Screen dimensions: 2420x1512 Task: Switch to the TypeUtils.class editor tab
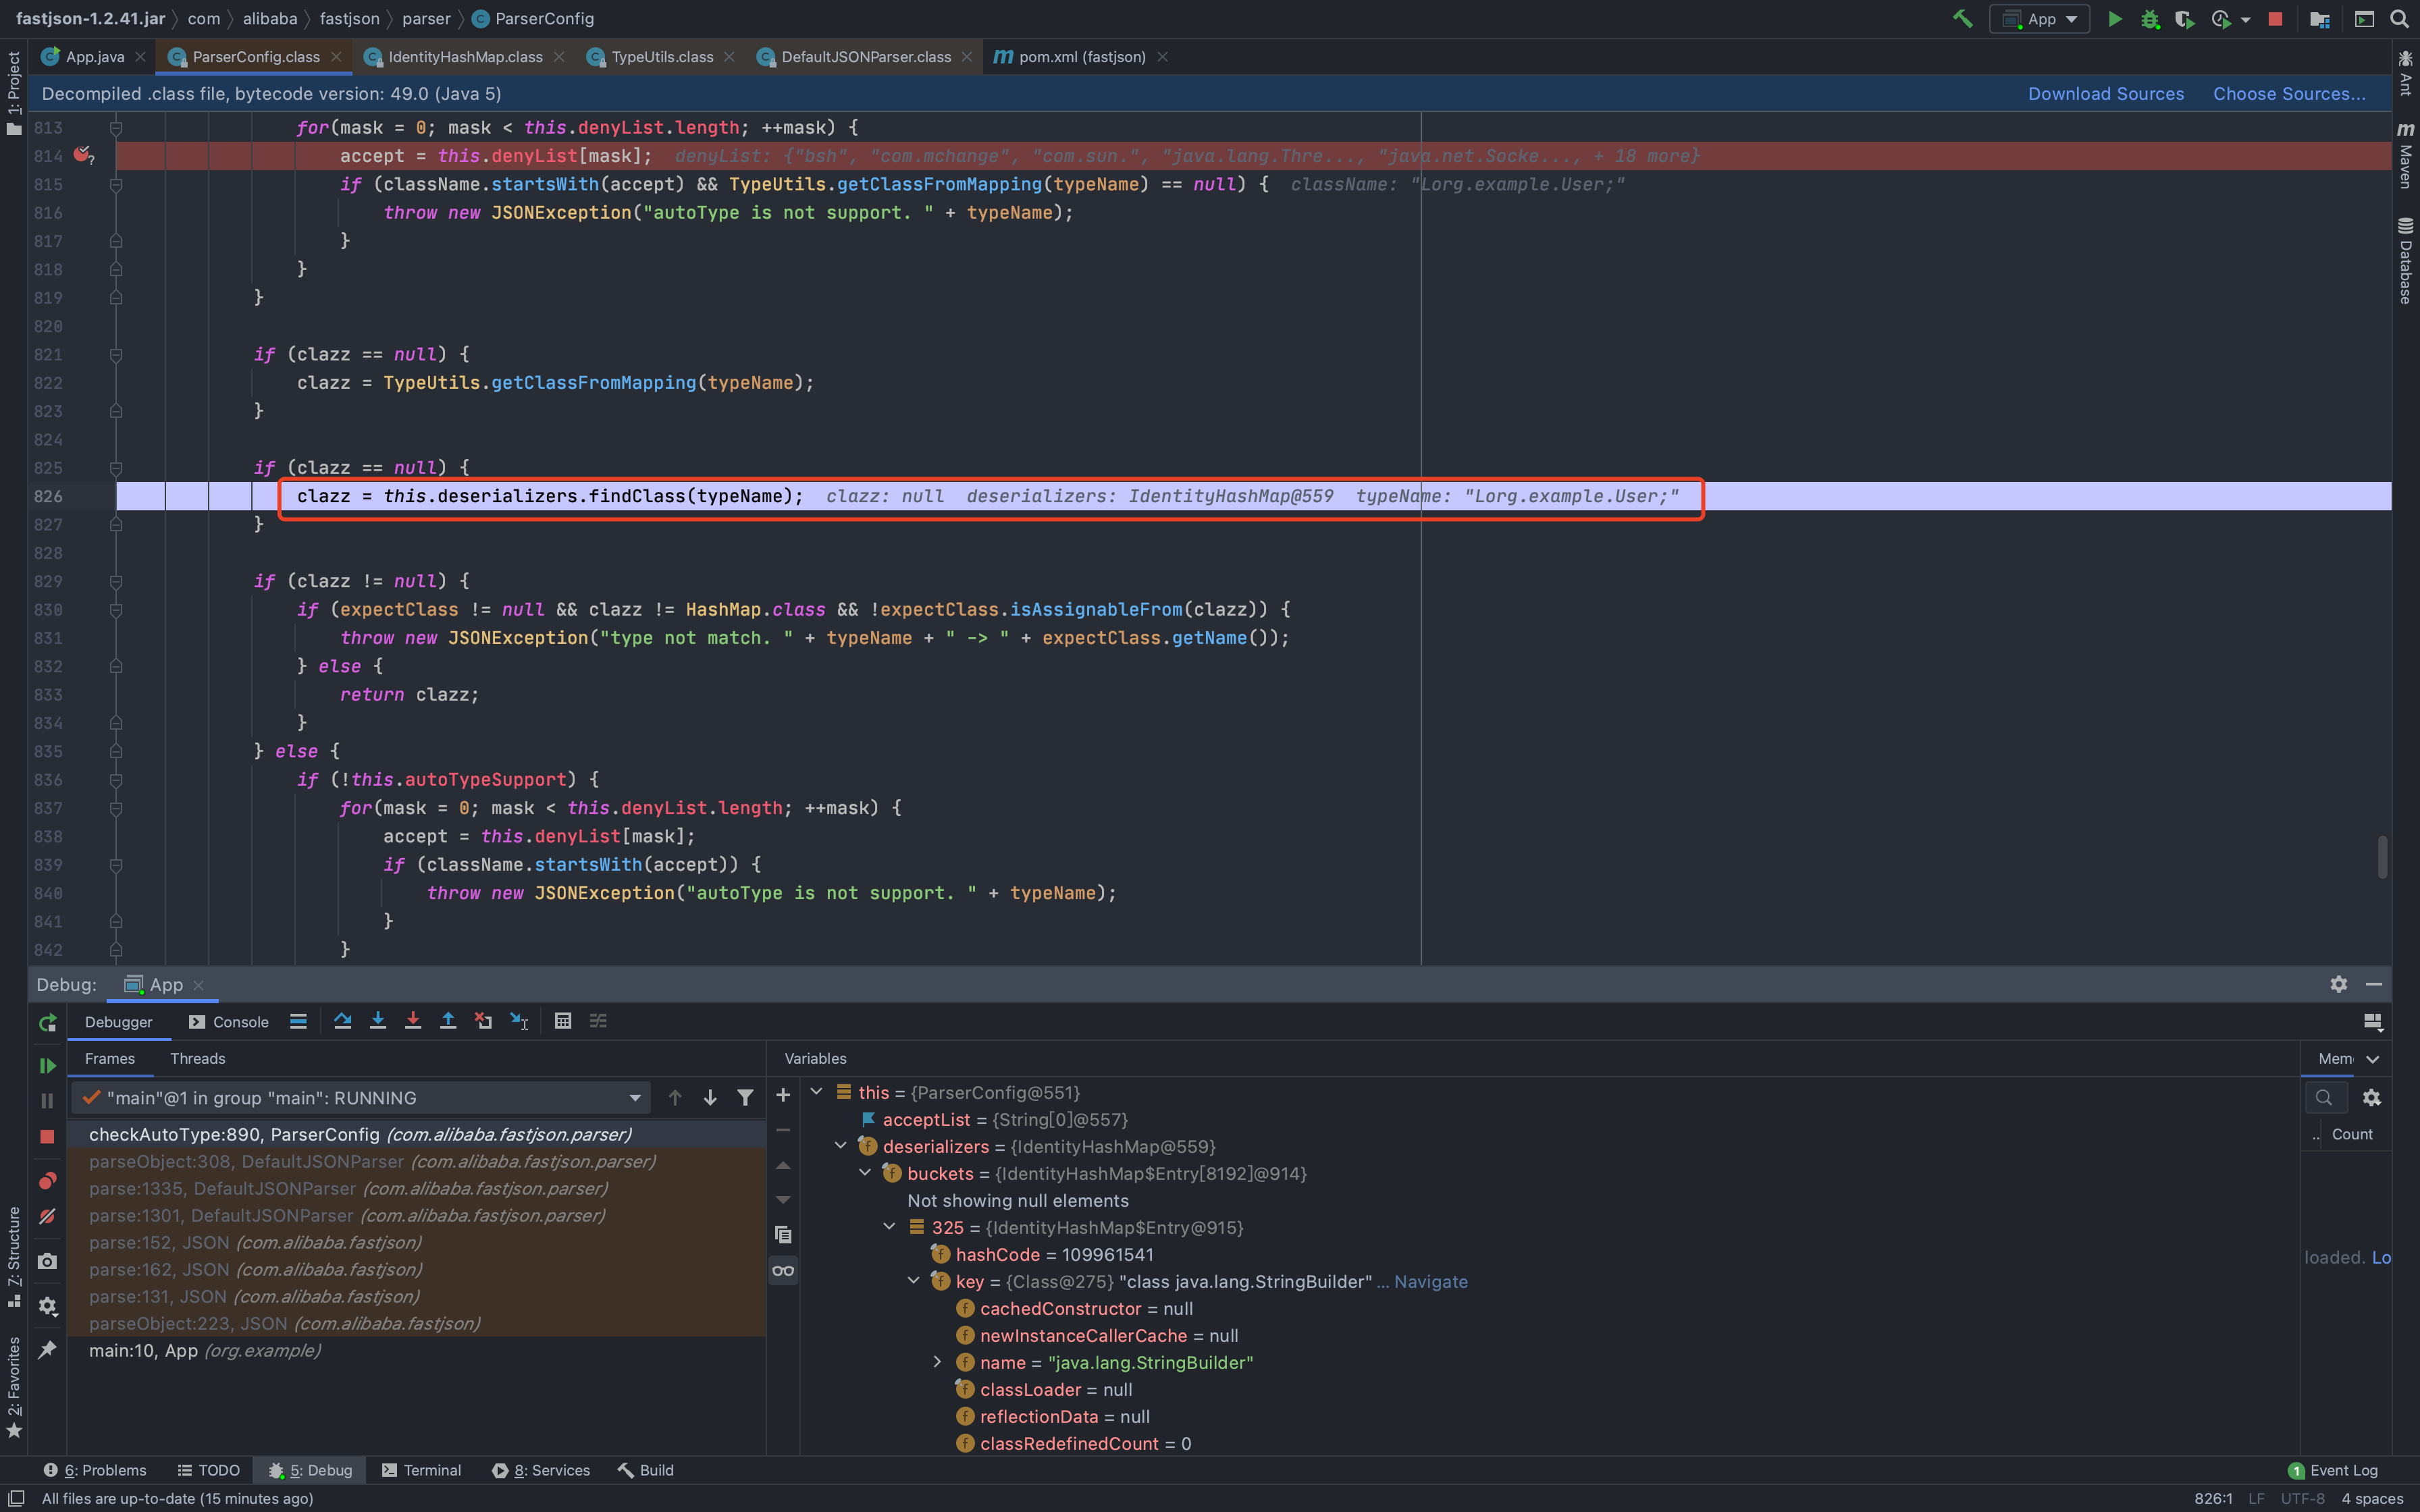tap(661, 57)
